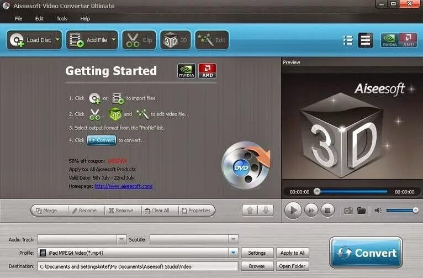423x278 pixels.
Task: Toggle AMD acceleration in toolbar
Action: tap(408, 40)
